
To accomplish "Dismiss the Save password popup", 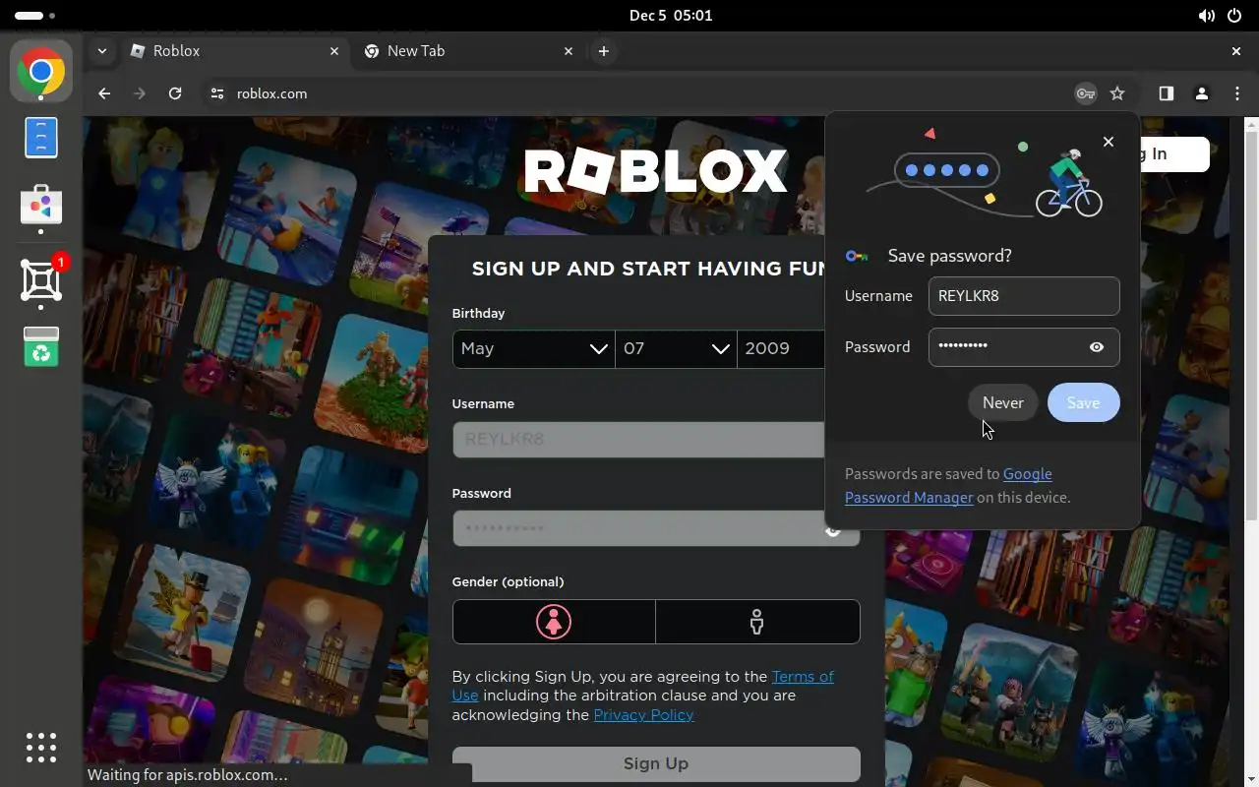I will [x=1109, y=142].
